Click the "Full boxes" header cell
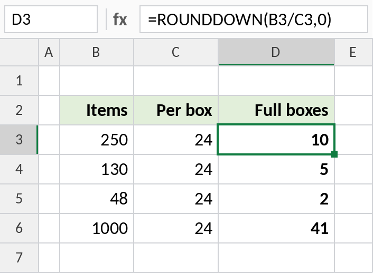Screen dimensions: 373x273 point(276,110)
